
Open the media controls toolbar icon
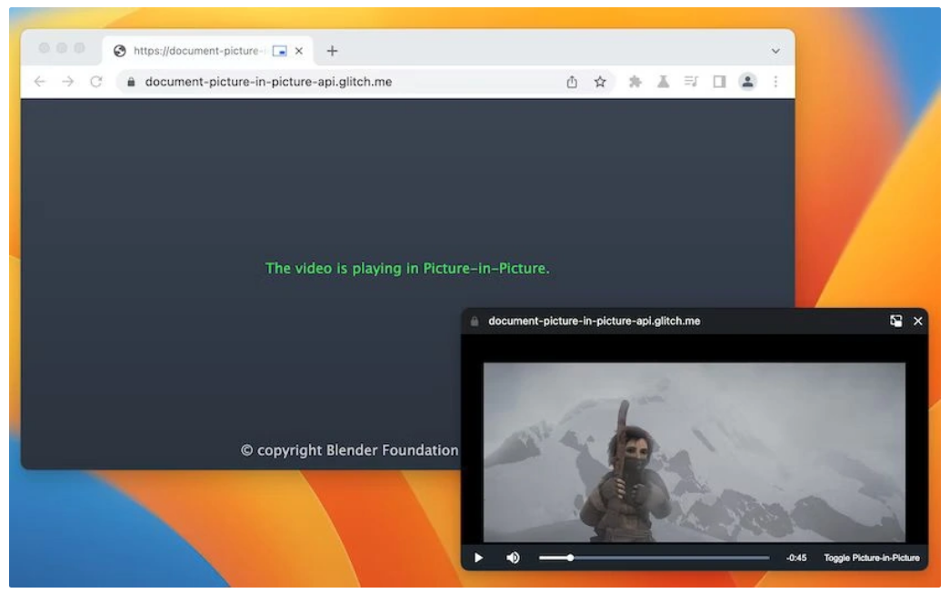click(691, 81)
